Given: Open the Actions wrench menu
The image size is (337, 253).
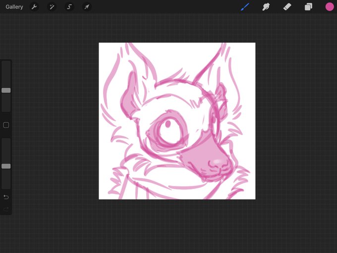Looking at the screenshot, I should pyautogui.click(x=34, y=7).
